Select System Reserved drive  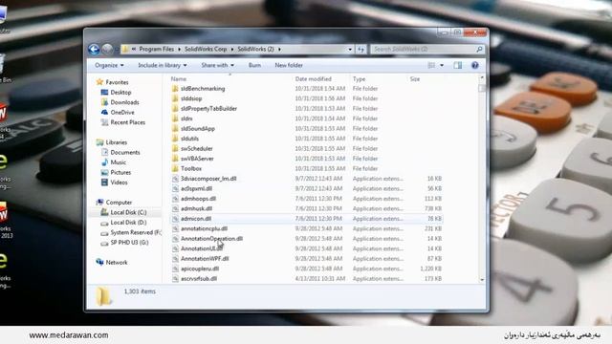[x=136, y=232]
